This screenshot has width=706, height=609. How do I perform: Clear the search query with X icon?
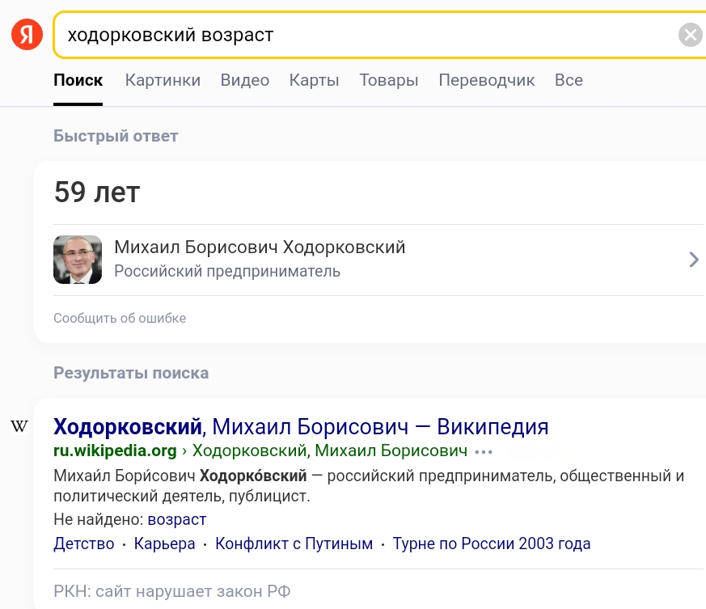point(690,35)
